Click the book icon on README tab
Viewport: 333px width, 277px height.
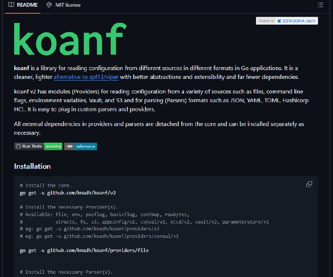point(11,5)
